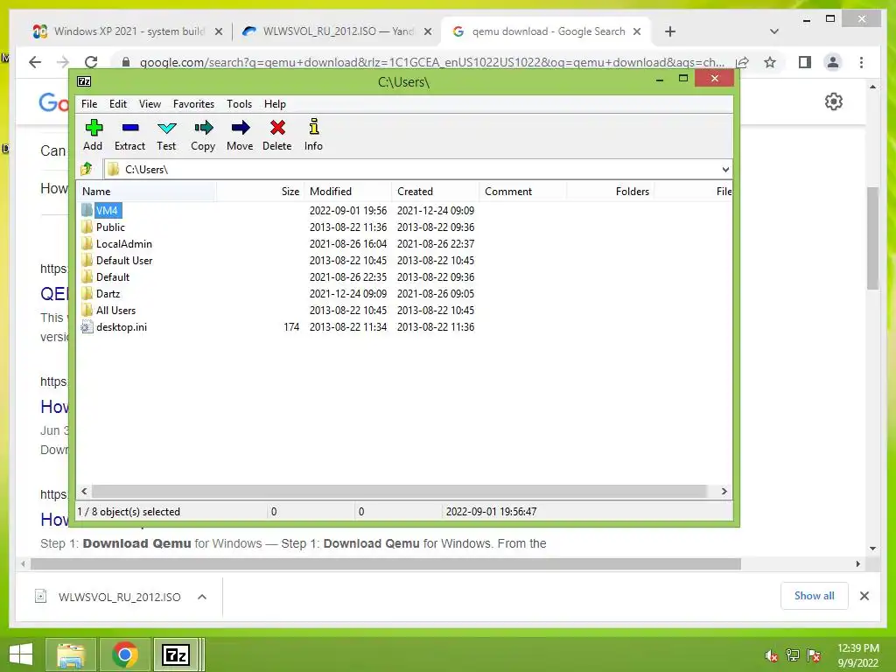Open the Edit menu in 7-Zip
Viewport: 896px width, 672px height.
tap(118, 104)
